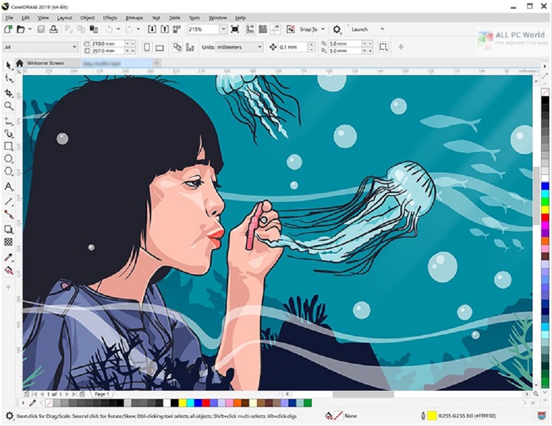Go to the next page arrow
This screenshot has width=552, height=426.
tap(67, 394)
